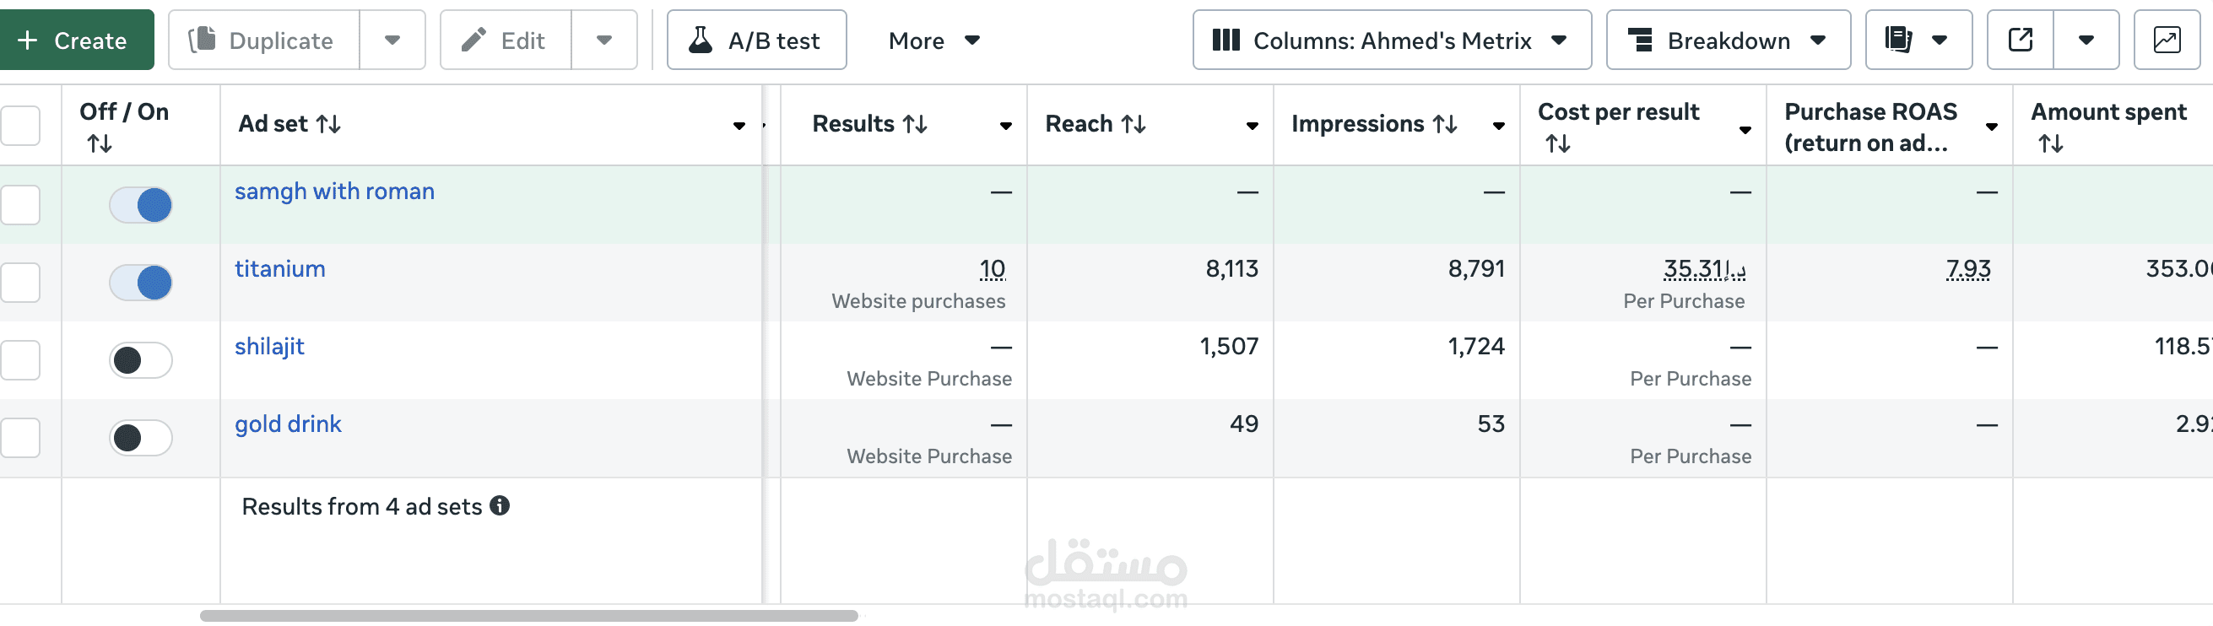The height and width of the screenshot is (626, 2213).
Task: Click the Edit button
Action: pyautogui.click(x=505, y=40)
